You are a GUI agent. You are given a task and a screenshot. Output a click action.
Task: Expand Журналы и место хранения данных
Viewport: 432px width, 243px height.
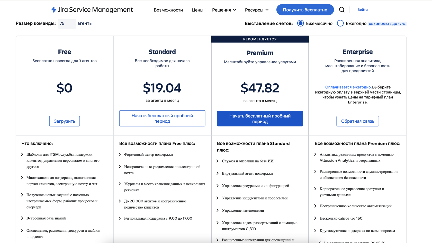pos(162,187)
